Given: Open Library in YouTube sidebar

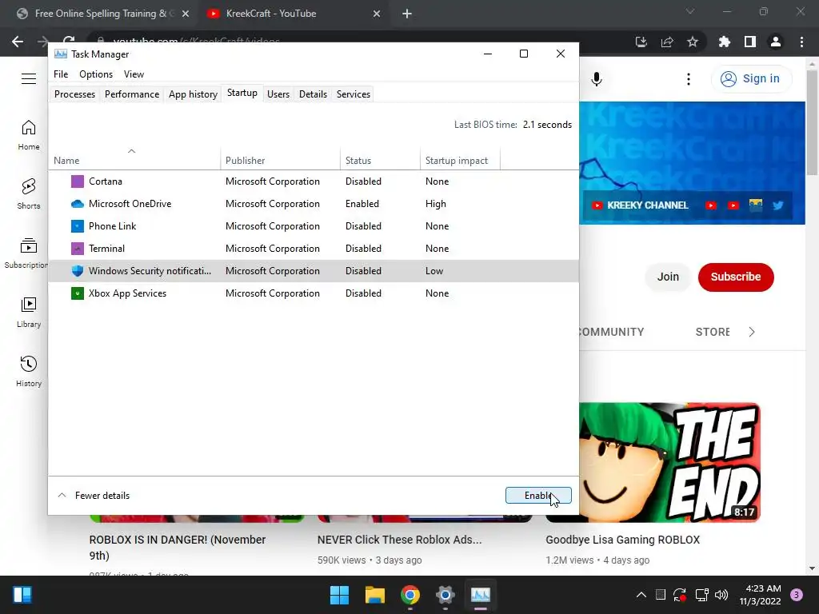Looking at the screenshot, I should (29, 313).
